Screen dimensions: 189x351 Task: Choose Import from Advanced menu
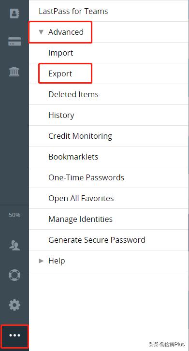pos(109,53)
